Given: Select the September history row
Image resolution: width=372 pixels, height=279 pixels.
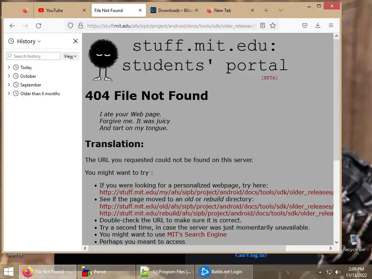Looking at the screenshot, I should 43,85.
